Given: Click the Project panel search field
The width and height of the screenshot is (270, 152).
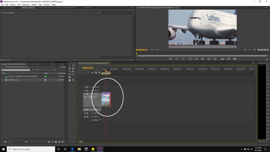Looking at the screenshot, I should [15, 70].
